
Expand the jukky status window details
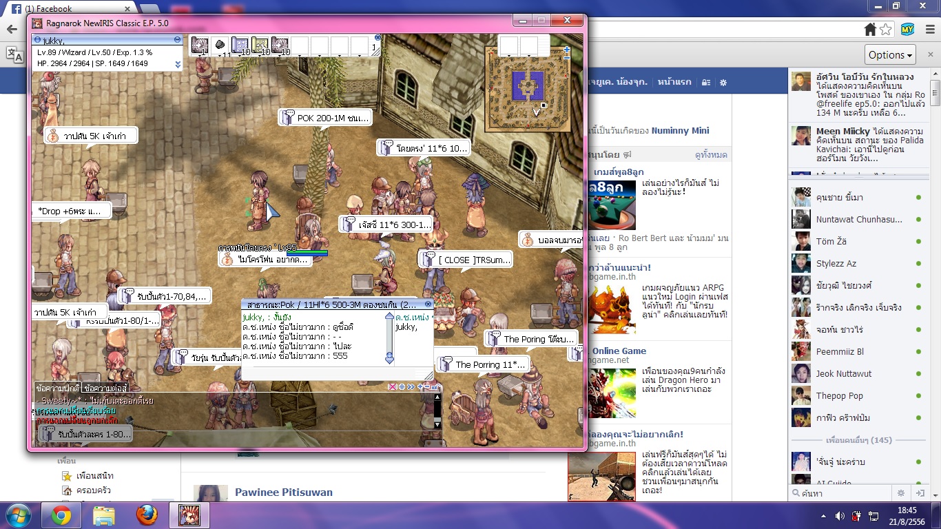pos(178,64)
